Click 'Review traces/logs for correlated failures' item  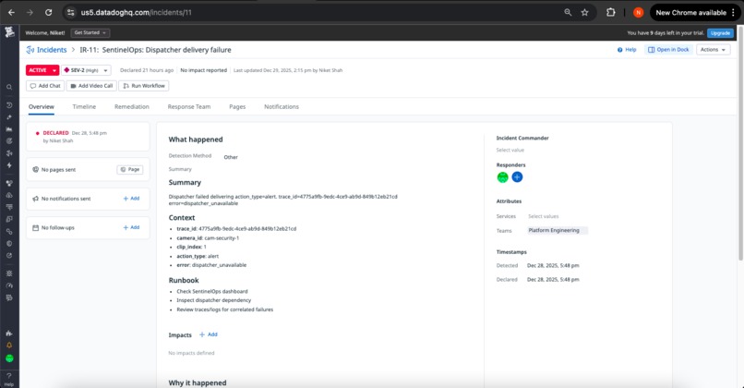pos(225,309)
